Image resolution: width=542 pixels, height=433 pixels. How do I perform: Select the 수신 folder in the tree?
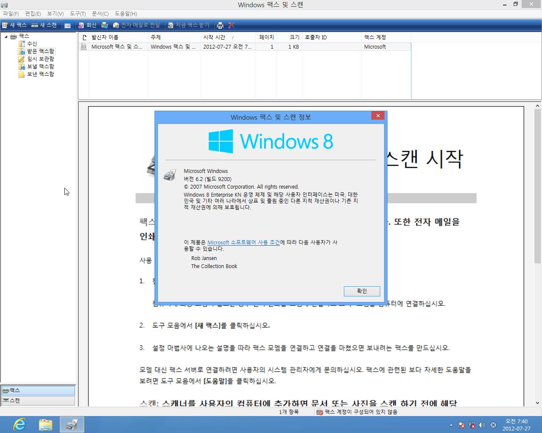(32, 44)
